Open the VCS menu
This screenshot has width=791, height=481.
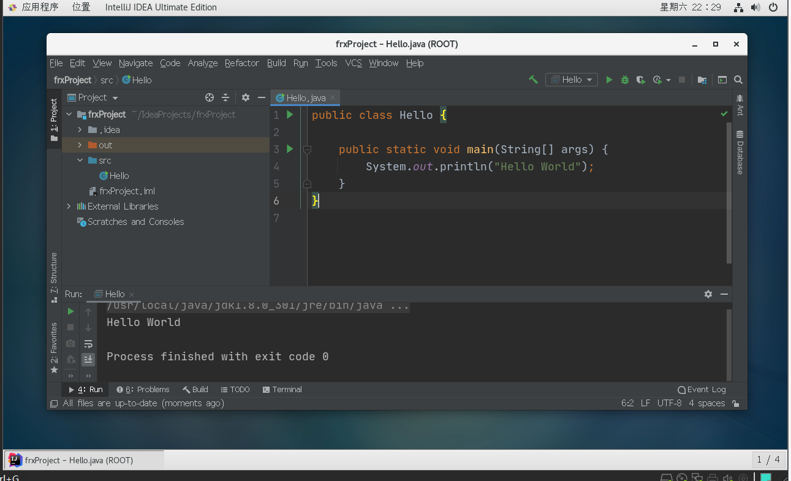click(x=354, y=63)
